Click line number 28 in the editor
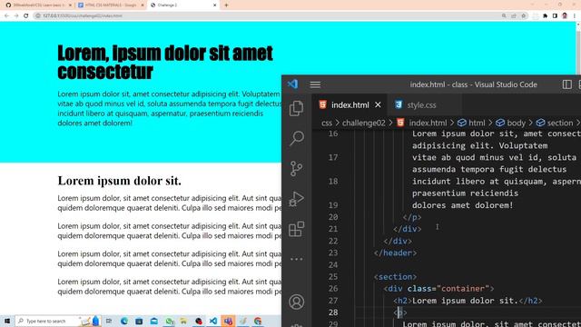581x327 pixels. pyautogui.click(x=333, y=312)
